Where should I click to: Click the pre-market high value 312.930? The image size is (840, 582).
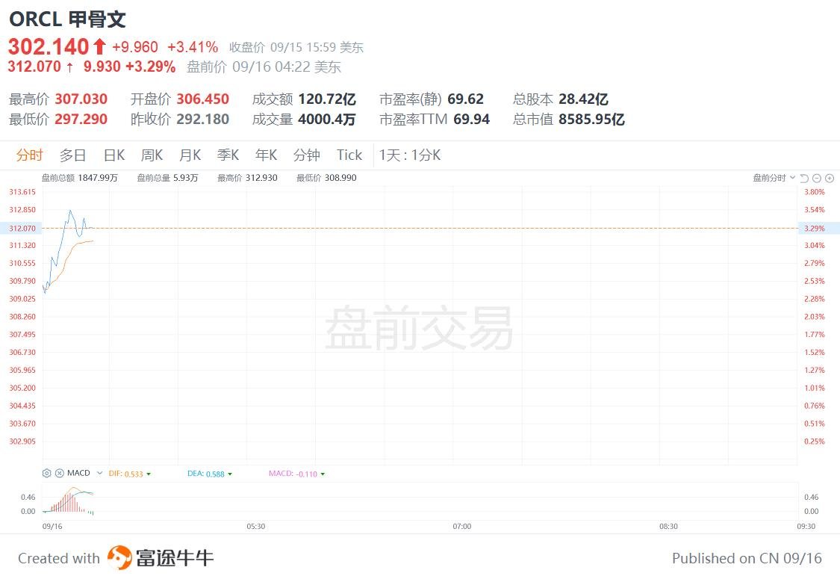point(261,178)
